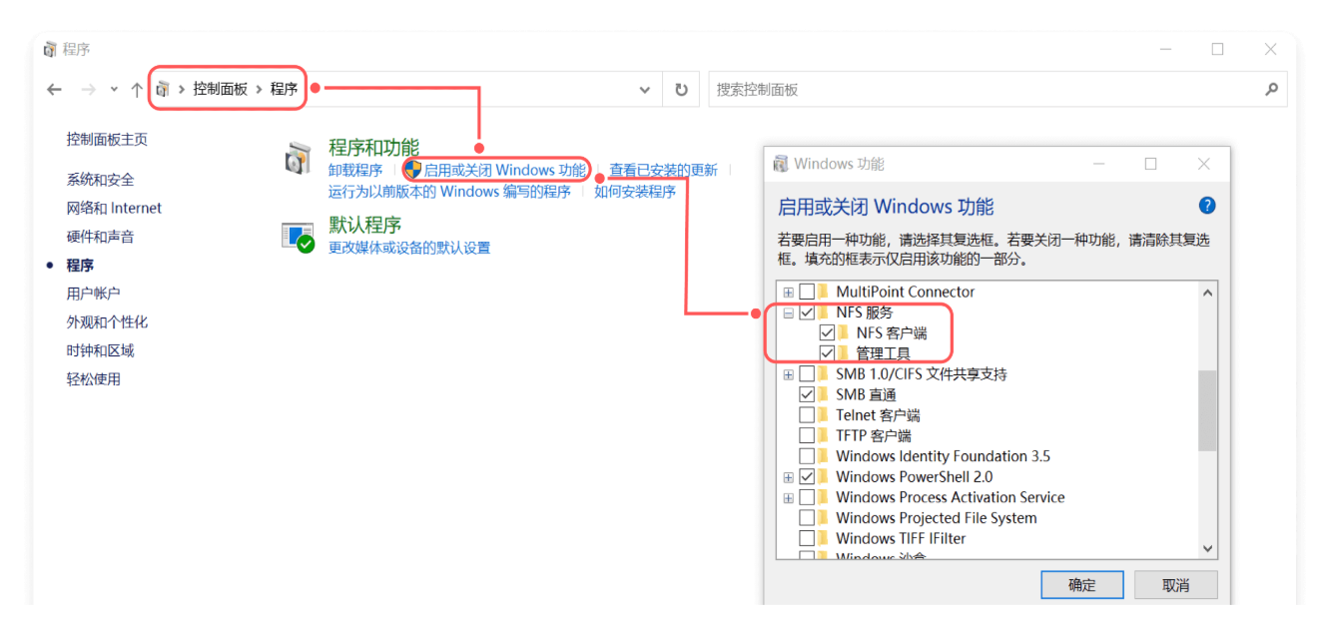The image size is (1317, 622).
Task: Open the breadcrumb chevron before 控制面板
Action: (x=182, y=89)
